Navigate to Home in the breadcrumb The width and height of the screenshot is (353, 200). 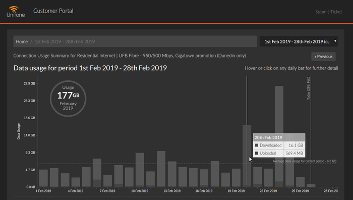[x=22, y=41]
